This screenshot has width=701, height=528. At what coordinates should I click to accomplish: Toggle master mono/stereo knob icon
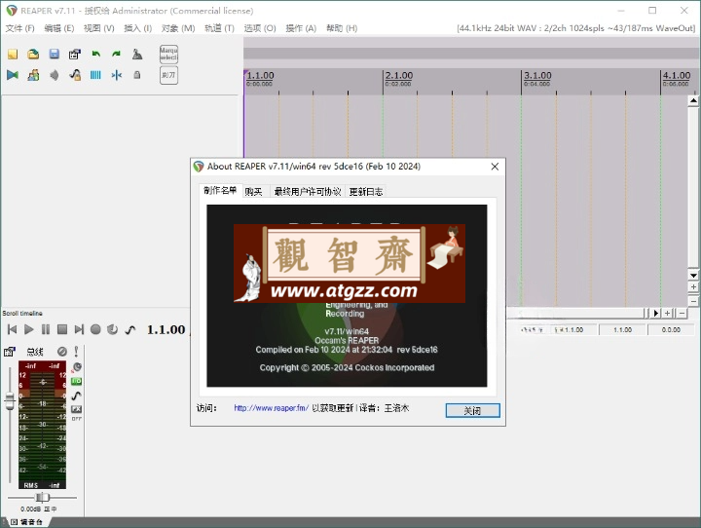(77, 367)
